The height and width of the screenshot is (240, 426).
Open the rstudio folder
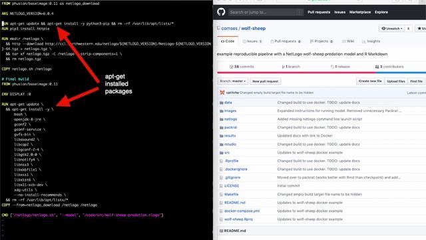(x=230, y=144)
